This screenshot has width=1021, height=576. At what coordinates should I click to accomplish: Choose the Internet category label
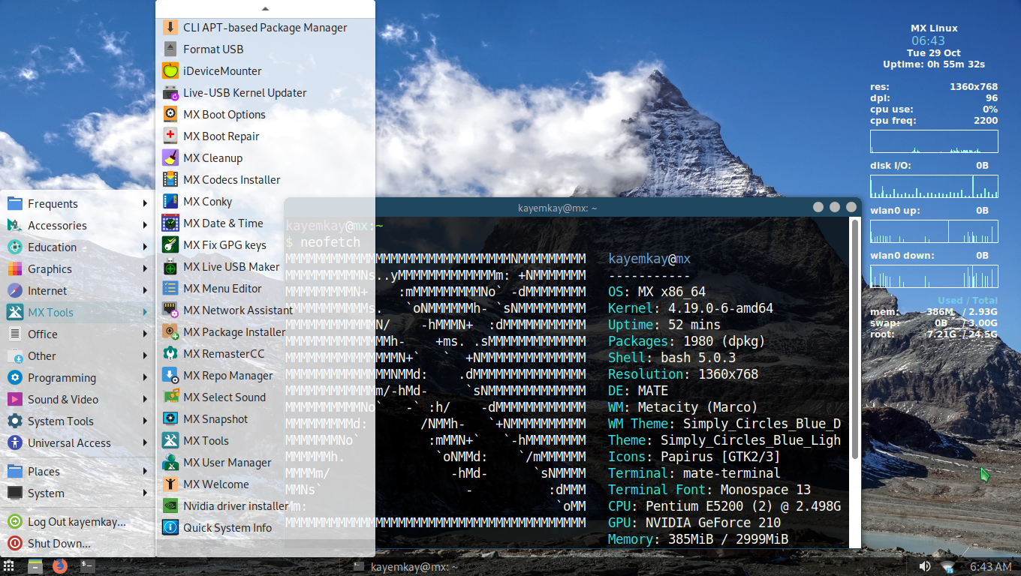point(47,291)
